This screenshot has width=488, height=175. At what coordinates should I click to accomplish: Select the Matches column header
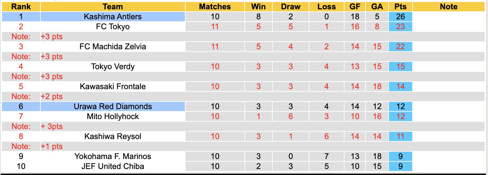tap(215, 7)
